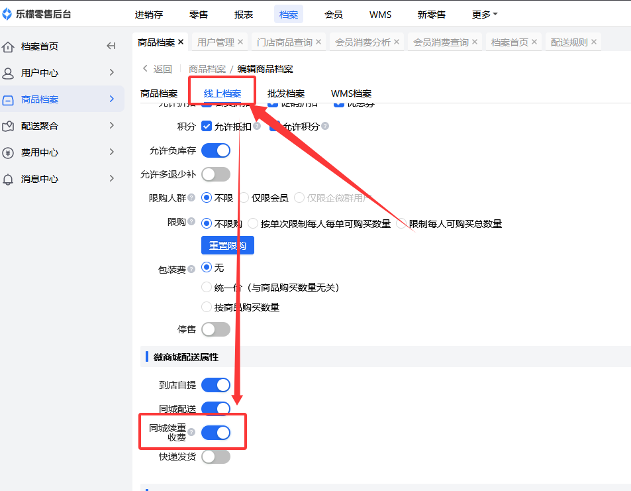Open the 档案 top menu
Image resolution: width=631 pixels, height=491 pixels.
pyautogui.click(x=289, y=15)
